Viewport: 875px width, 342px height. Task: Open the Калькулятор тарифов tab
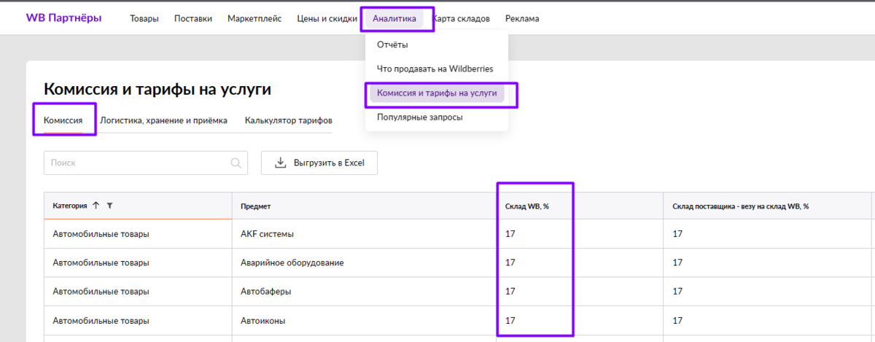[289, 120]
